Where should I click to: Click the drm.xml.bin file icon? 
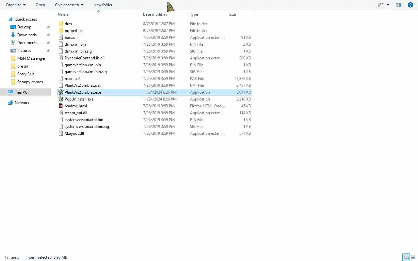coord(61,44)
